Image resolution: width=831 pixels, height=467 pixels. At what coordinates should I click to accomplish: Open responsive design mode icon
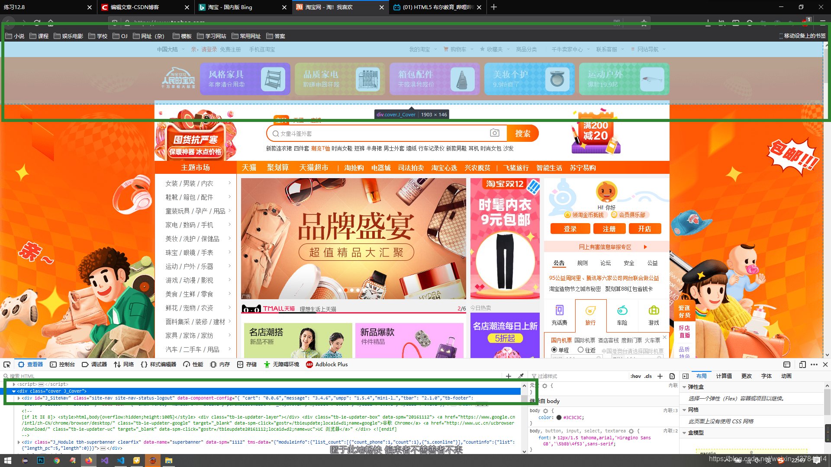(x=802, y=365)
